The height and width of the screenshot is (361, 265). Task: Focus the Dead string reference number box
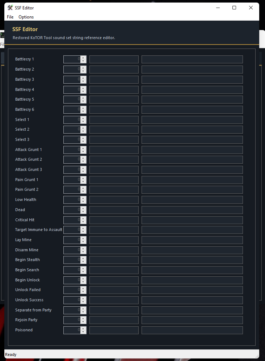pos(72,210)
